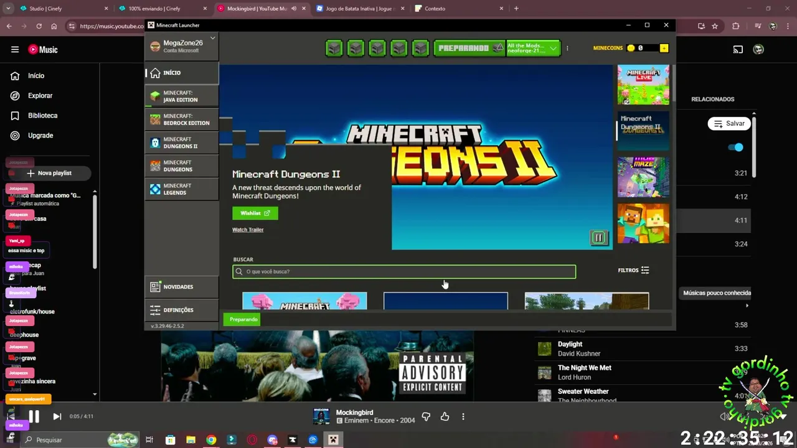
Task: Click Nova playlist in YouTube Music
Action: [x=49, y=173]
